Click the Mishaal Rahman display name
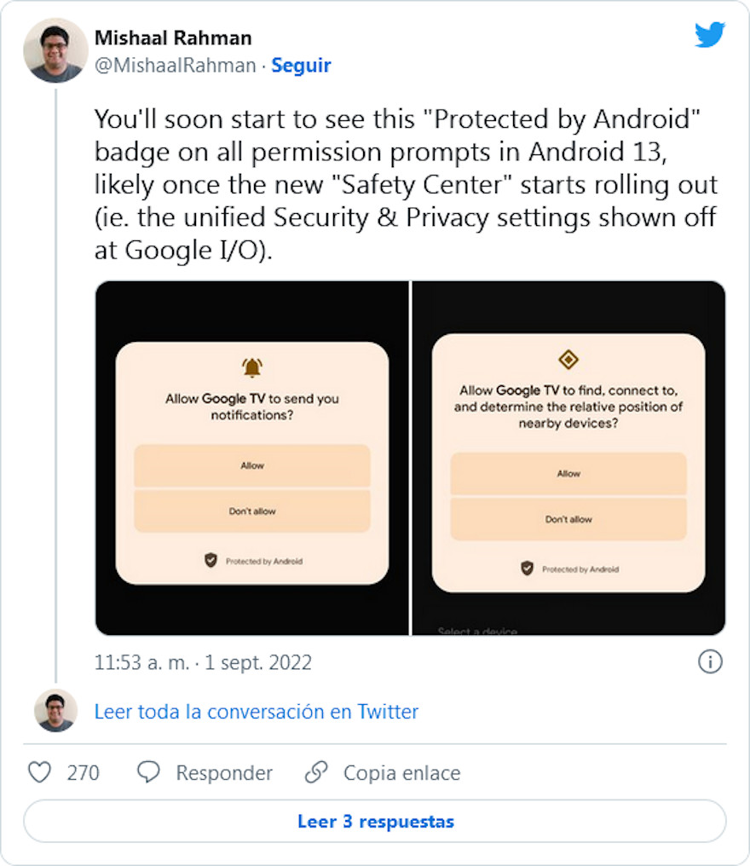 pos(172,38)
